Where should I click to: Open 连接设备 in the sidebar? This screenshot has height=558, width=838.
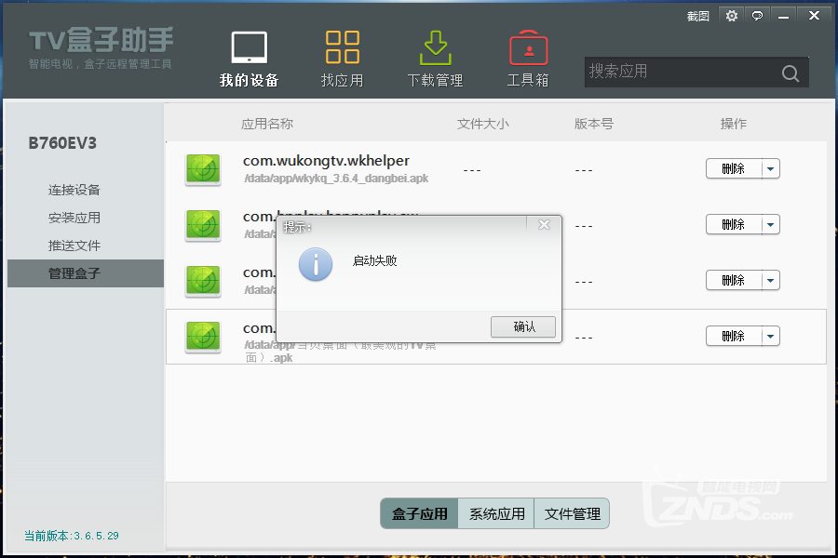(x=74, y=190)
